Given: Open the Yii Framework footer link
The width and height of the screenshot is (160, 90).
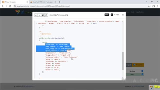Looking at the screenshot, I should click(139, 86).
